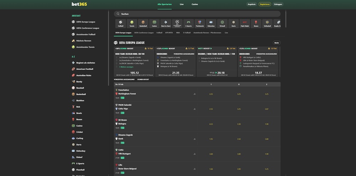Select the NBA sub-tab
The image size is (356, 176).
click(178, 33)
